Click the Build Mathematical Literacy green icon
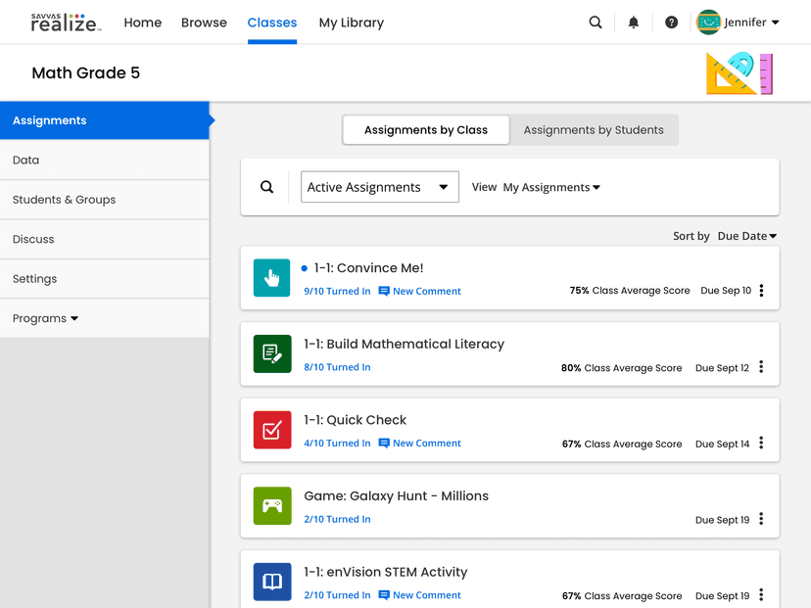This screenshot has width=811, height=608. (271, 354)
